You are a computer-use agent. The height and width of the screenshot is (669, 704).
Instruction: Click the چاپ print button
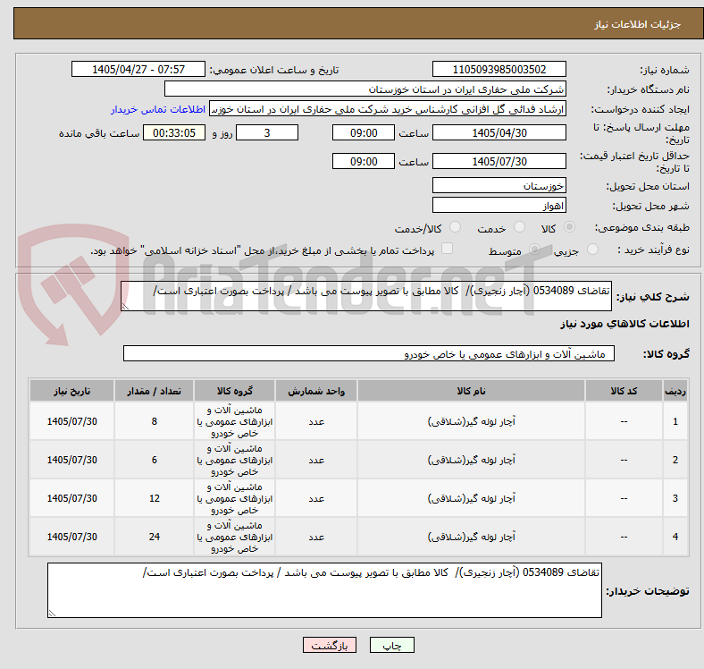coord(392,645)
